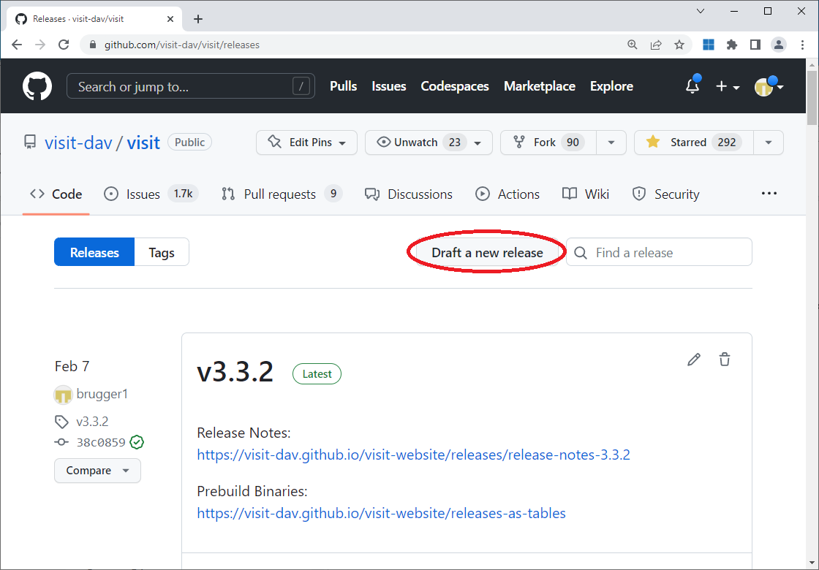Click the Feb 7 release date
Screen dimensions: 819x570
[72, 366]
